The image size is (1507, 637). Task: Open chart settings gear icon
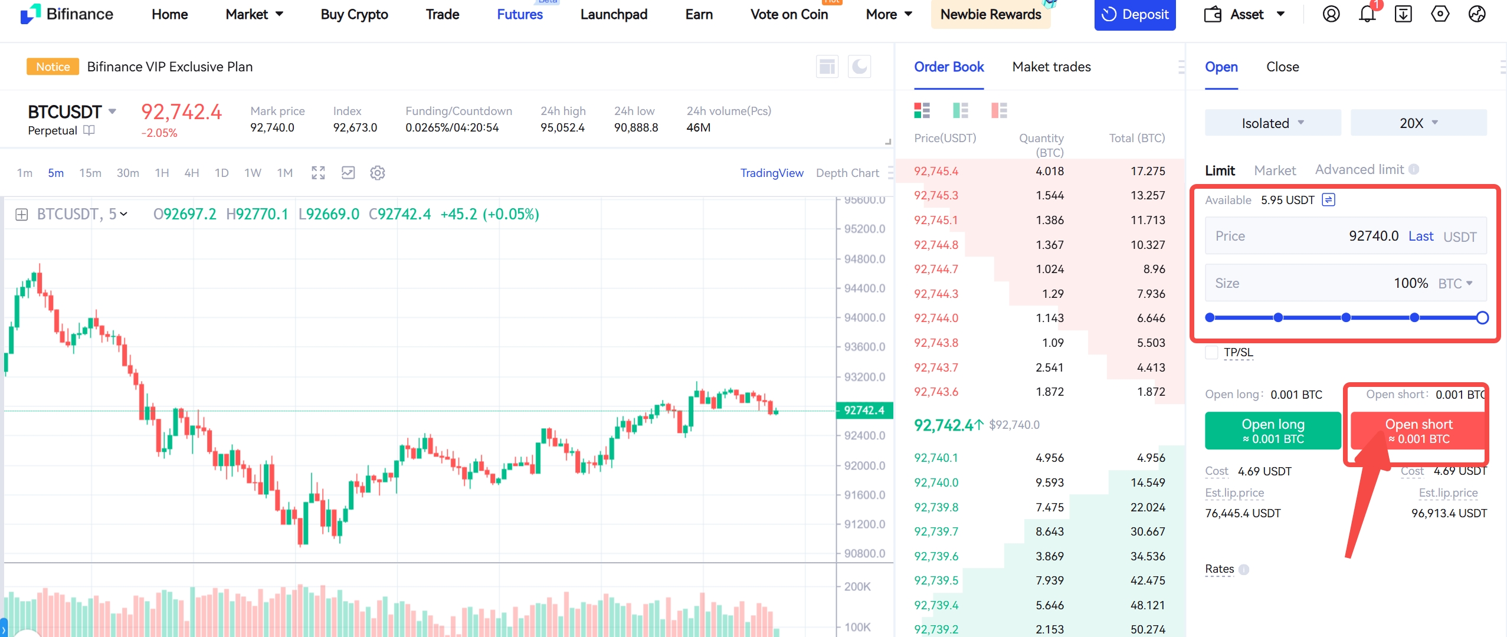[378, 173]
